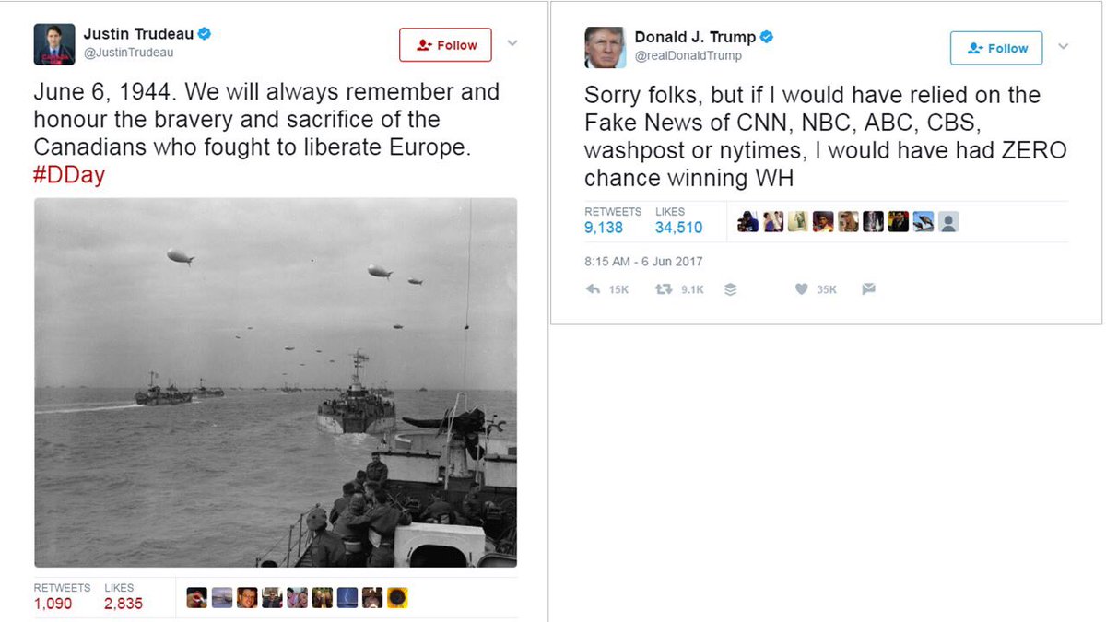Open the @JustinTrudeau handle link

click(x=128, y=53)
